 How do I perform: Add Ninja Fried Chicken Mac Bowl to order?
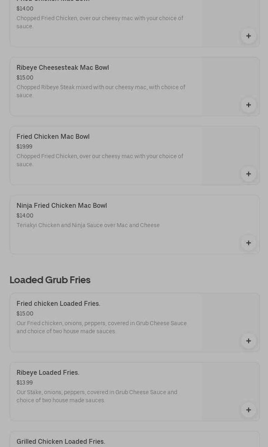pos(248,243)
